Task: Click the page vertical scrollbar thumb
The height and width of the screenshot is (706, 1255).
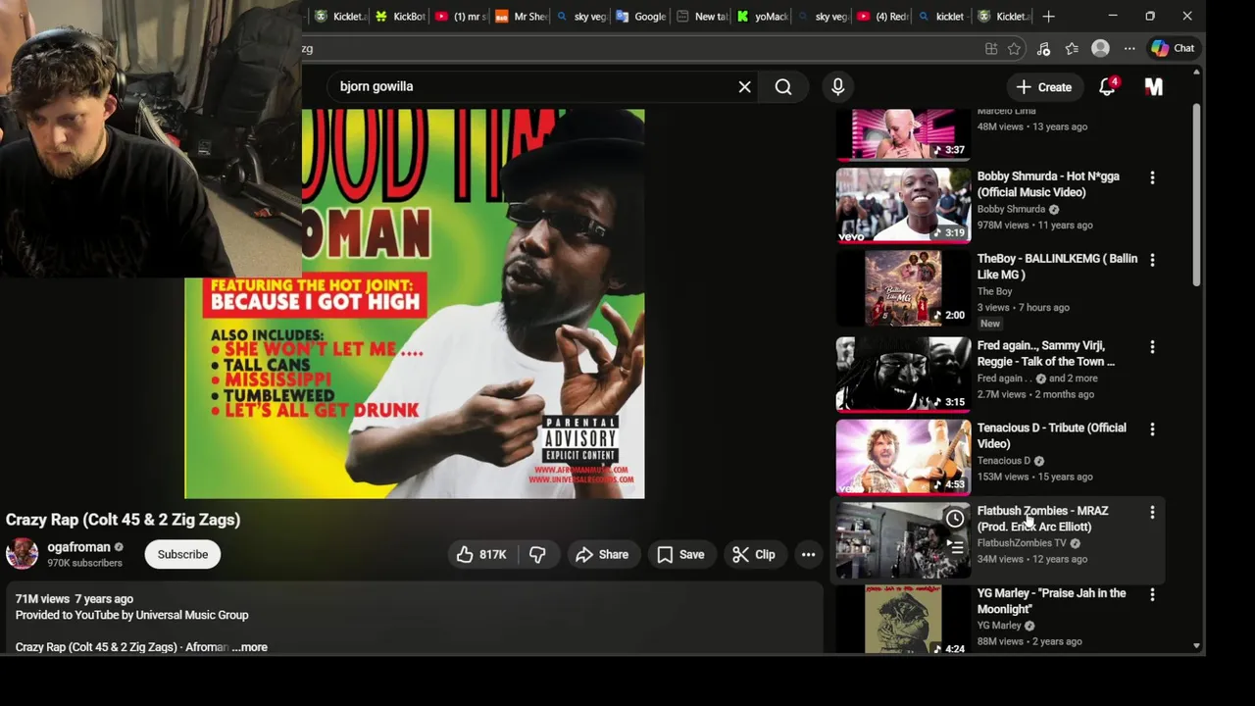Action: 1196,196
